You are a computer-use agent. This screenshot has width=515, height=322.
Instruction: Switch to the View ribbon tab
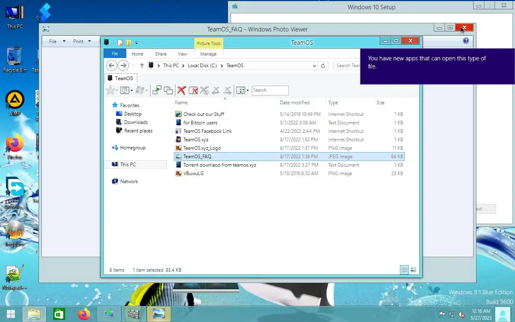coord(182,54)
